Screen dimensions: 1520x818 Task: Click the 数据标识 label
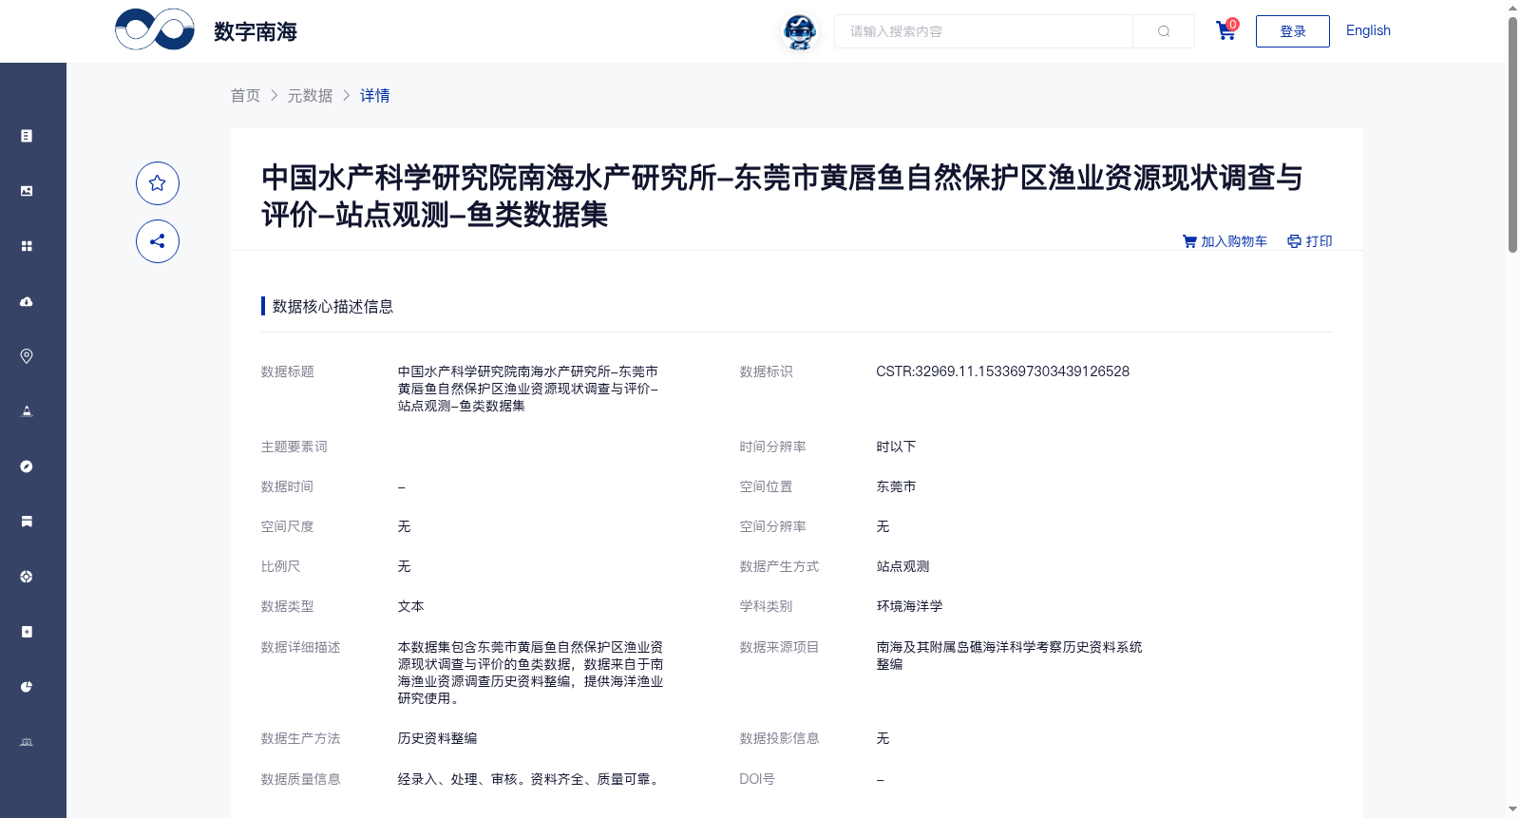pos(766,371)
